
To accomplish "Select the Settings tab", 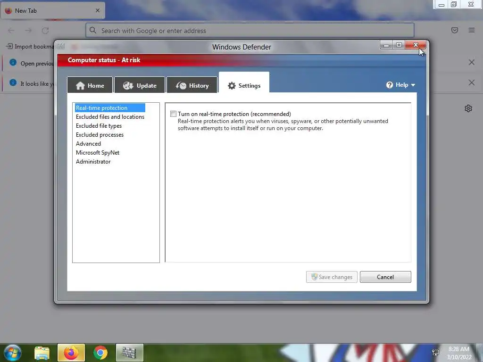I will tap(244, 82).
